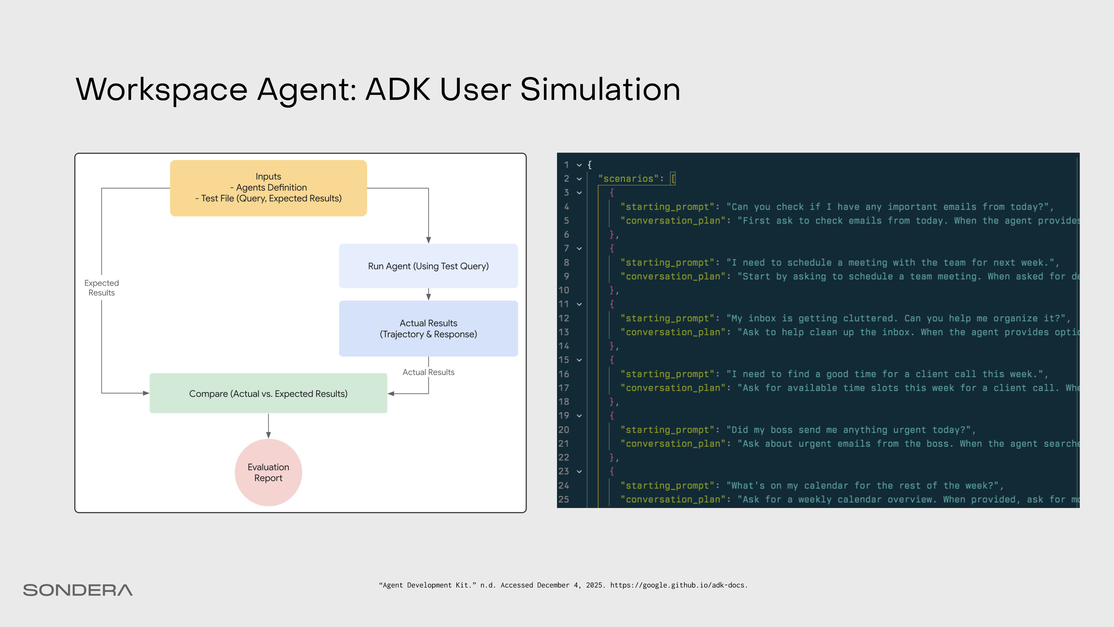Collapse the fold chevron on line 1

(579, 165)
